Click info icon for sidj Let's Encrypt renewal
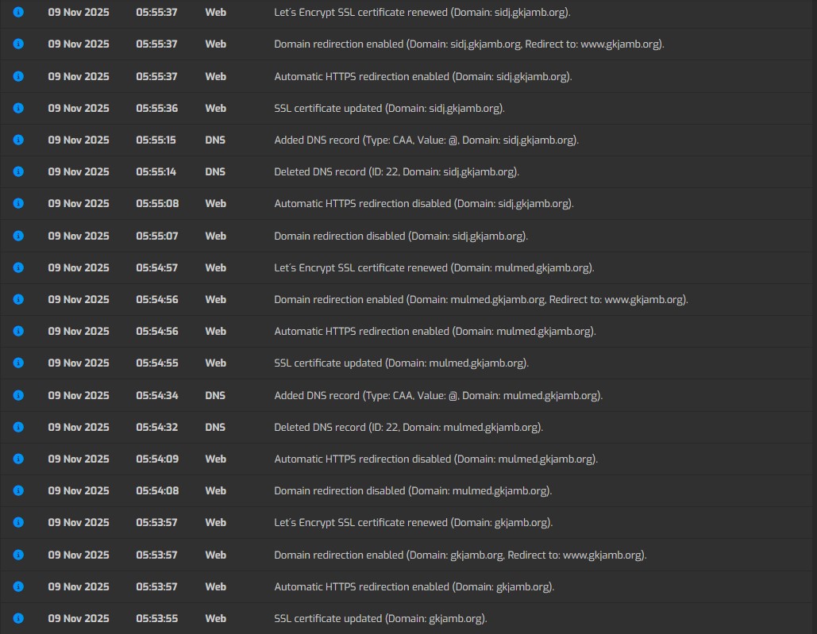This screenshot has width=817, height=634. 18,13
